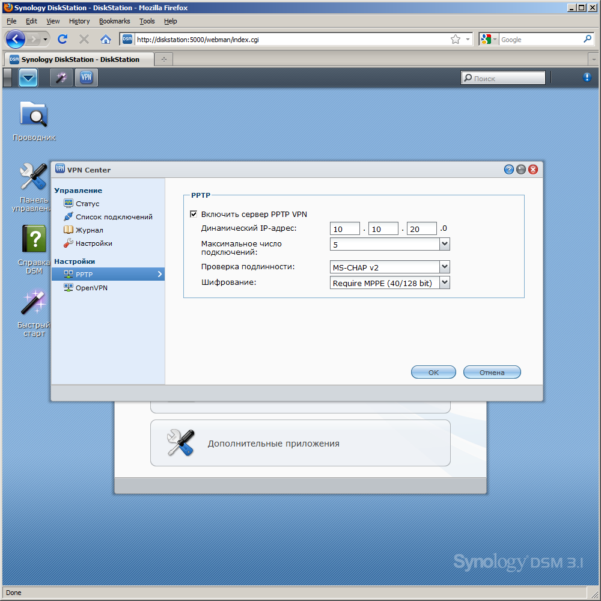This screenshot has width=601, height=601.
Task: Click the DSM show desktop toggle strip
Action: tap(7, 78)
